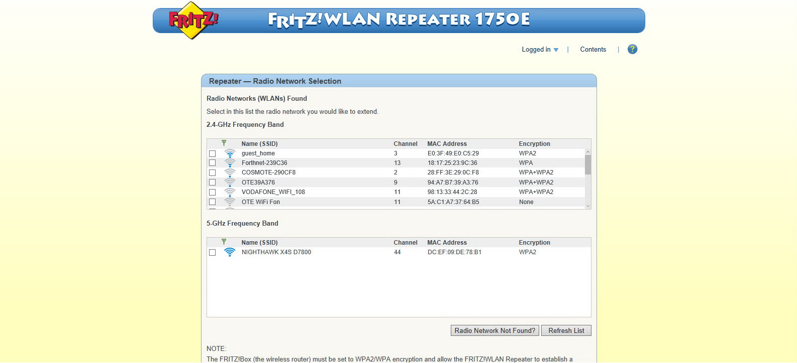Select the VODAFONE_WIFI_108 network name
797x363 pixels.
(x=273, y=192)
